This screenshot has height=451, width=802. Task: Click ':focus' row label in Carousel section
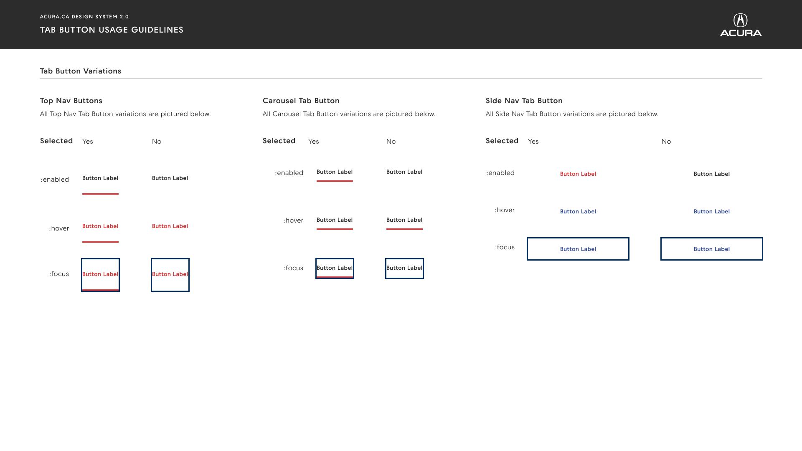[x=293, y=268]
